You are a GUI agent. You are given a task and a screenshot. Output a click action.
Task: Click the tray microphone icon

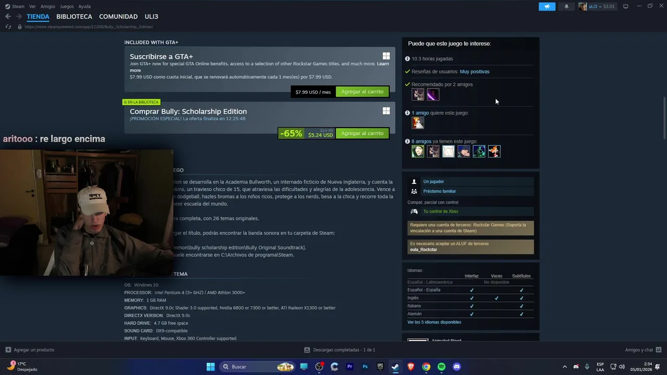tap(587, 367)
